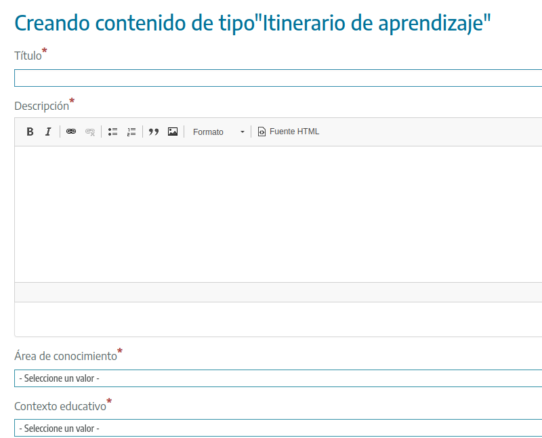This screenshot has width=542, height=438.
Task: Click inside the Descripción editor text area
Action: click(x=278, y=214)
